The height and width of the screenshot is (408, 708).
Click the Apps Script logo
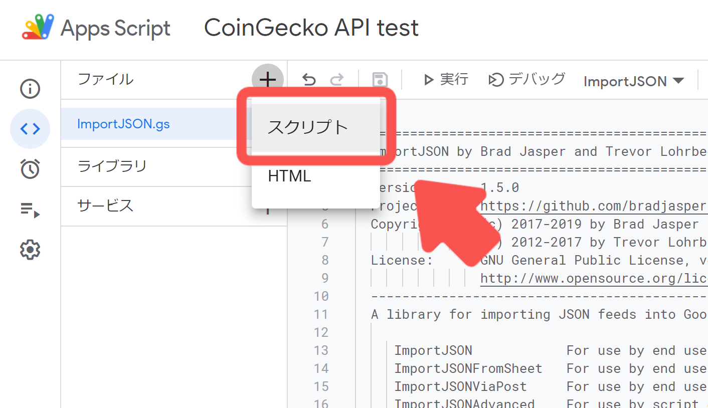click(x=38, y=28)
